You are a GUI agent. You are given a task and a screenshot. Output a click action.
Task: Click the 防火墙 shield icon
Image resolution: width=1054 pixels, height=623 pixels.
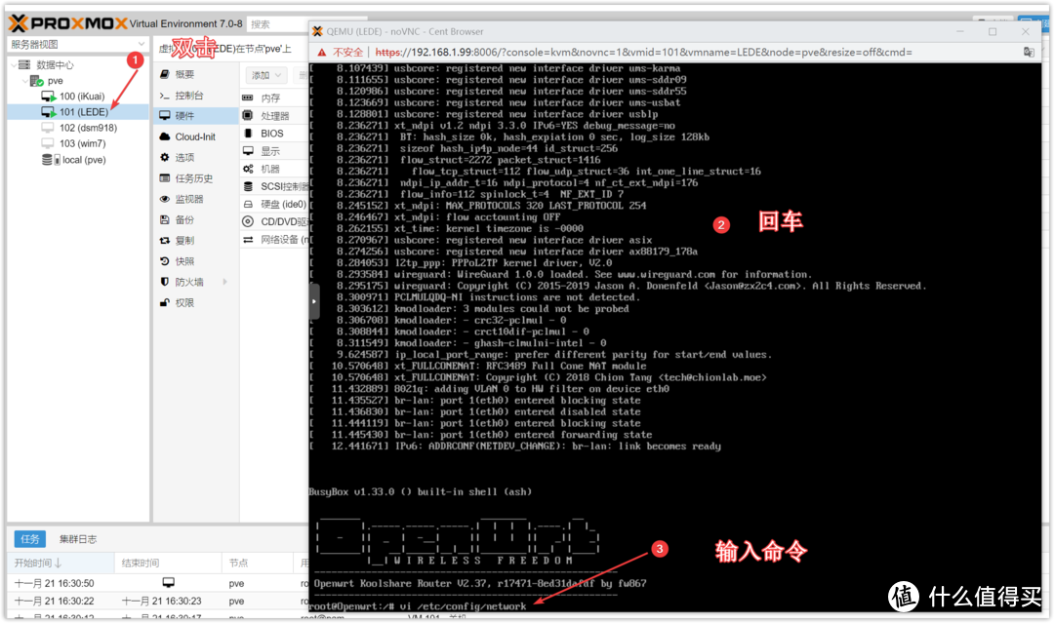pos(165,282)
